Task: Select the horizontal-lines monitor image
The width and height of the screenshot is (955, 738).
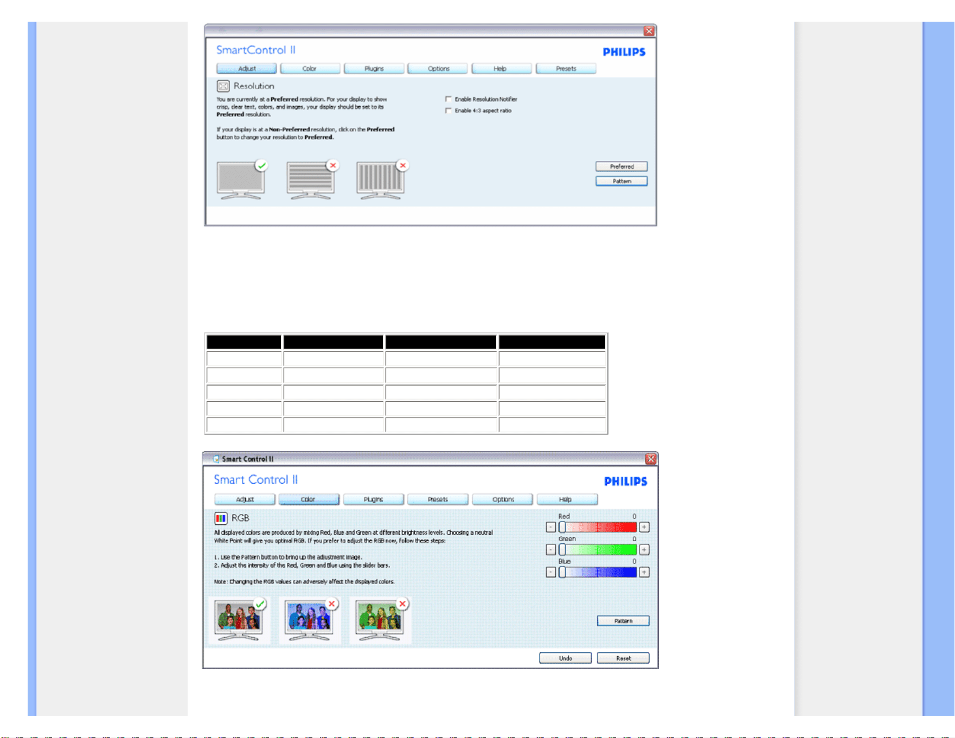Action: (312, 180)
